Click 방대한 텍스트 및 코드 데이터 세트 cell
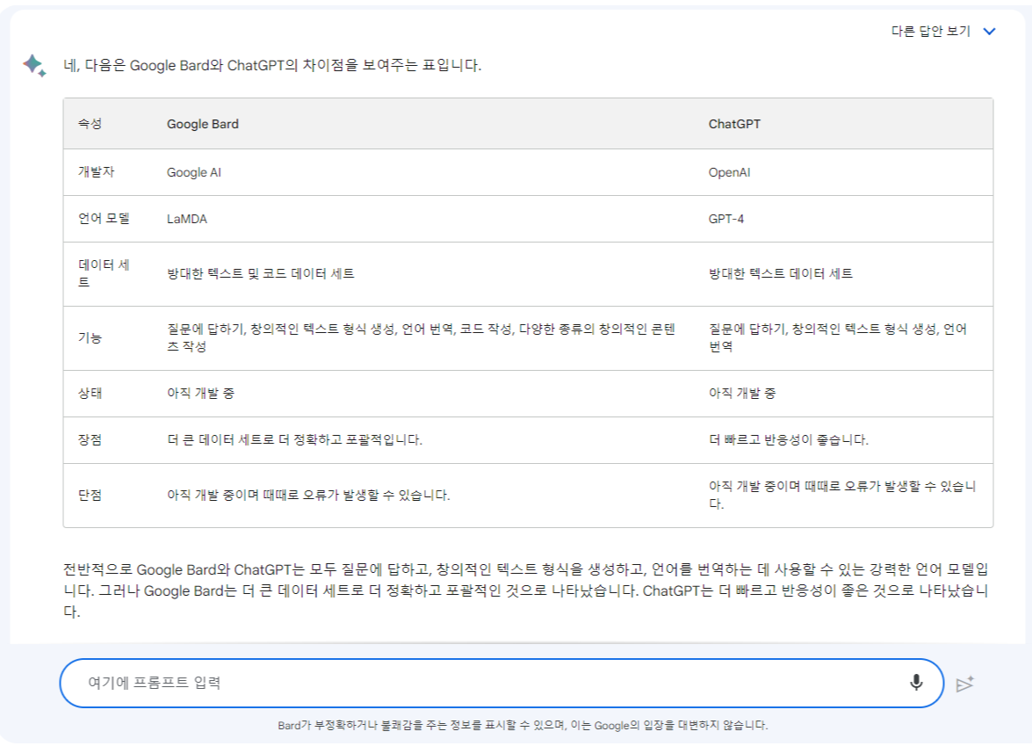Screen dimensions: 1032x746 click(x=261, y=273)
